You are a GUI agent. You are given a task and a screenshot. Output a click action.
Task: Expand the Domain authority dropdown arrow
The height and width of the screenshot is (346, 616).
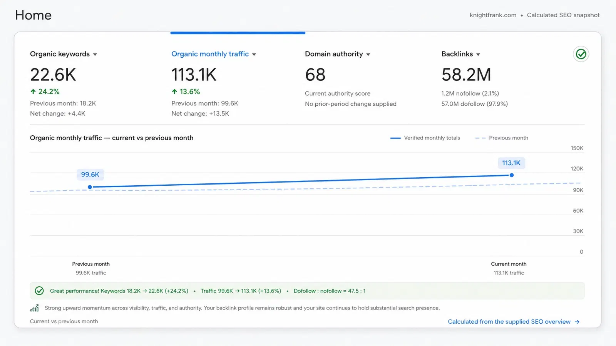click(x=368, y=55)
